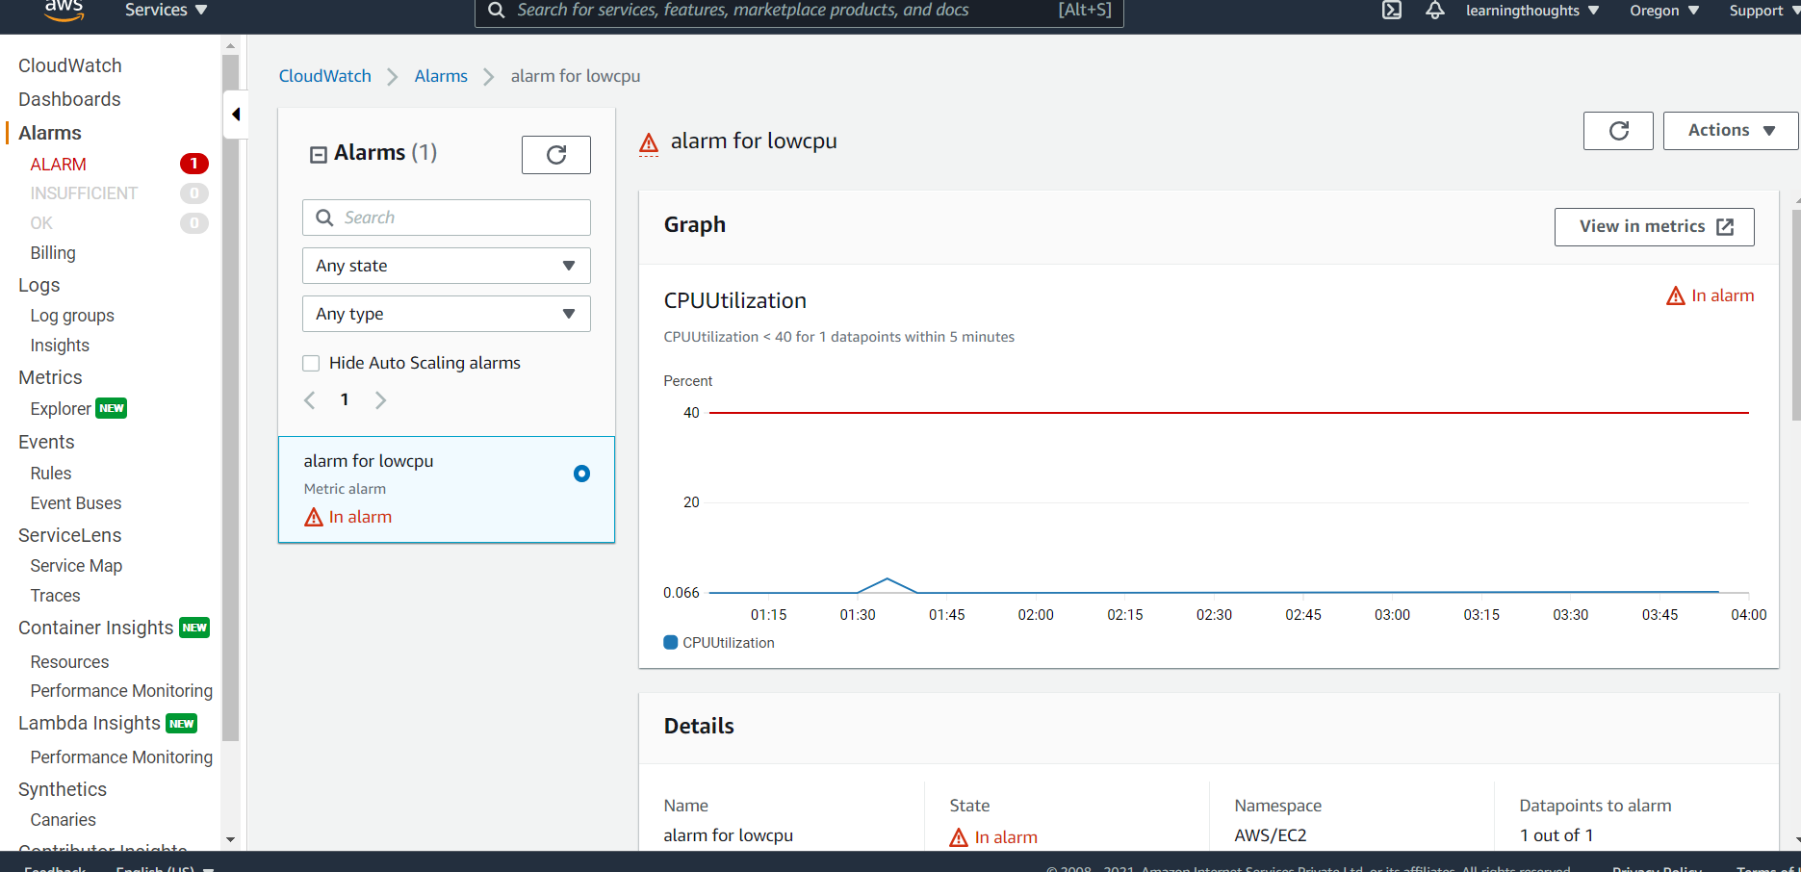This screenshot has width=1801, height=872.
Task: Open the Services menu
Action: click(x=165, y=11)
